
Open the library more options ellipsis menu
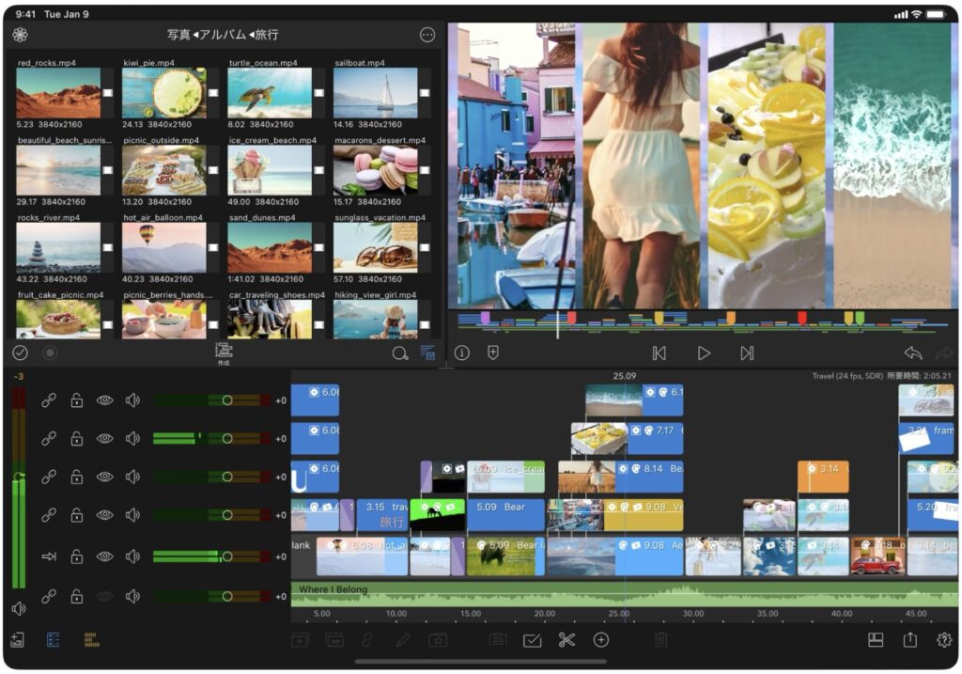[x=427, y=35]
